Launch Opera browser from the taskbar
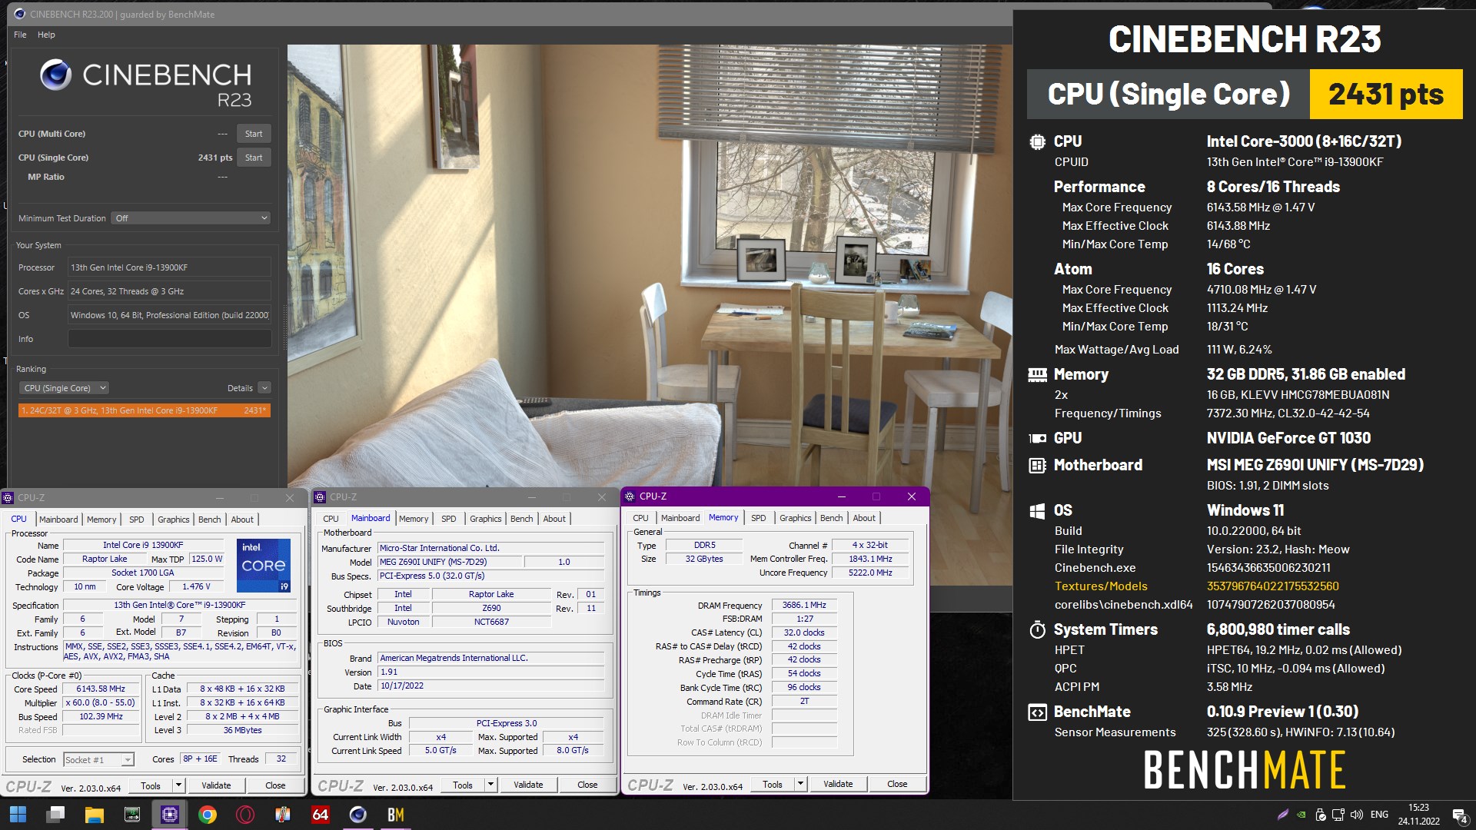Image resolution: width=1476 pixels, height=830 pixels. (245, 815)
